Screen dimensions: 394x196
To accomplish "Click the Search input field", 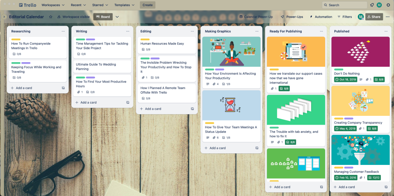I will click(344, 5).
